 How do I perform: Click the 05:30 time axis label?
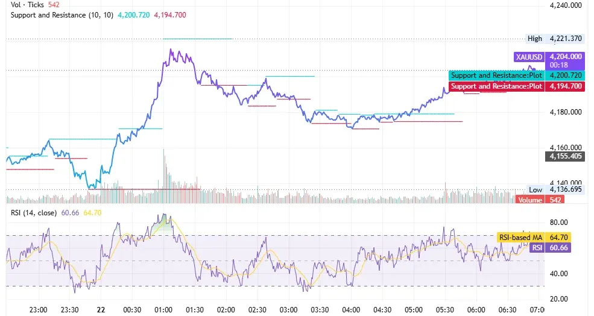pos(444,310)
